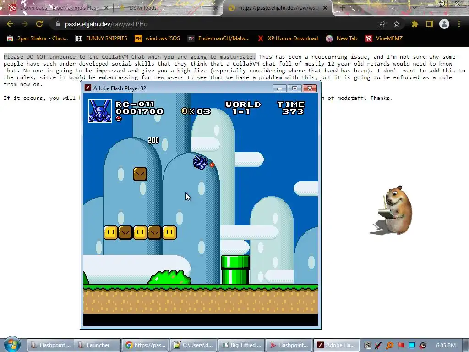Click the Chrome forward arrow
The width and height of the screenshot is (469, 352).
(x=25, y=24)
